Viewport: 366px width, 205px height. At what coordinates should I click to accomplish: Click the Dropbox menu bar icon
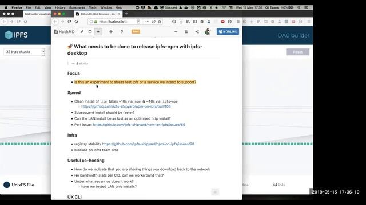[143, 7]
